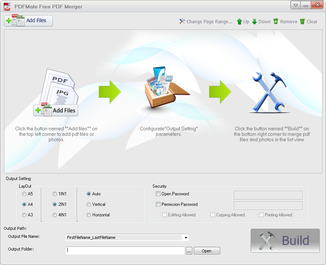
Task: Click the PDFMate app icon in title bar
Action: click(7, 7)
